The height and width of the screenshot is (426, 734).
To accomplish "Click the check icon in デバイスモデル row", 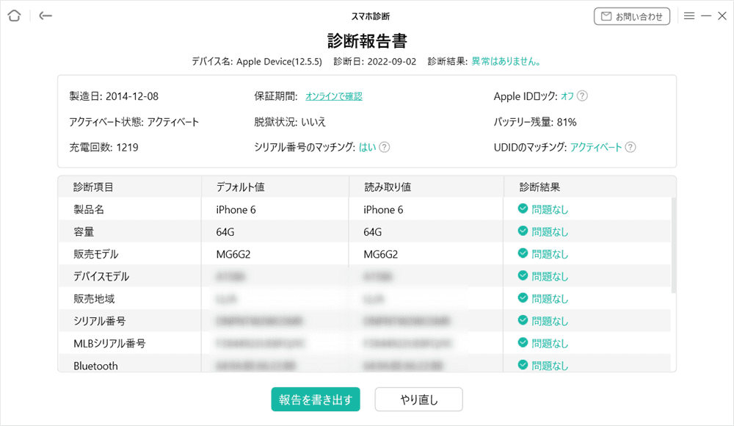I will [523, 275].
